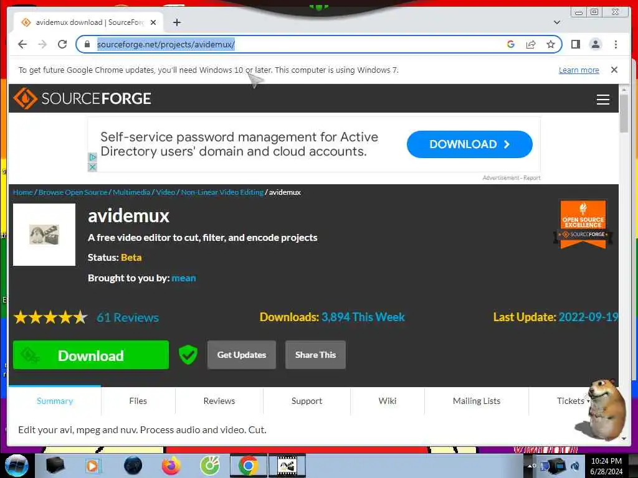Close the avidemux download tab
This screenshot has height=478, width=638.
click(153, 22)
